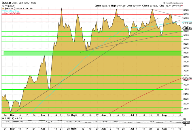
Task: Click the 2875 price axis label
Action: (186, 109)
